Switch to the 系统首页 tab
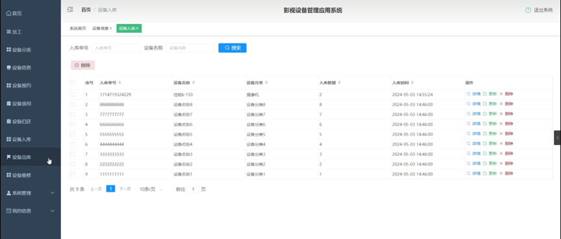Image resolution: width=561 pixels, height=239 pixels. tap(78, 28)
